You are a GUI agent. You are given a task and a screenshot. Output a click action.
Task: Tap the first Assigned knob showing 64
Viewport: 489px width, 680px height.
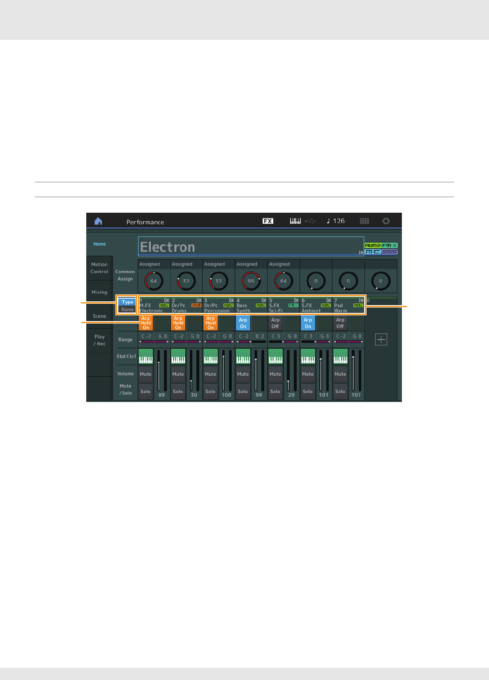[x=154, y=281]
